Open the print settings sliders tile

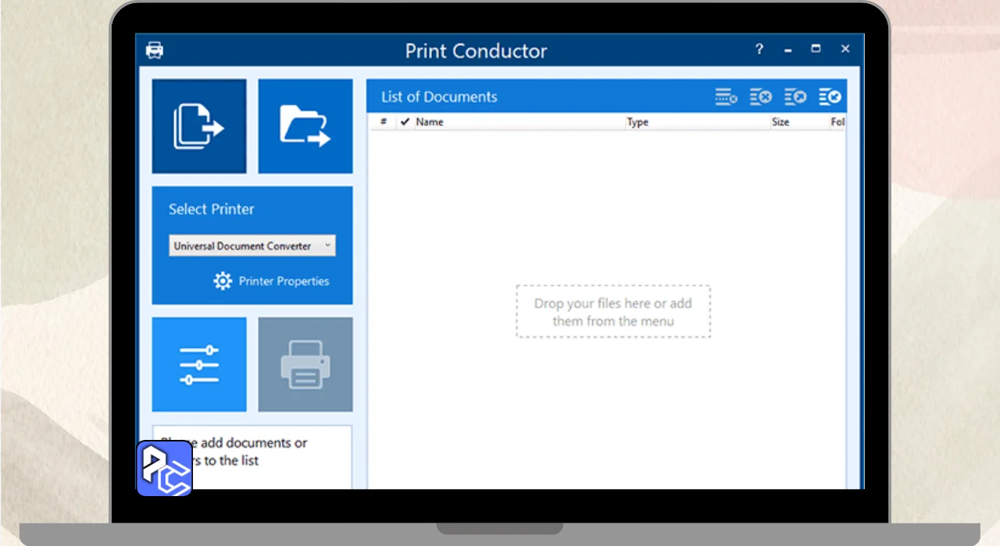pos(199,364)
